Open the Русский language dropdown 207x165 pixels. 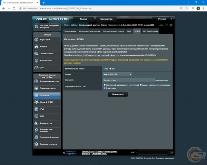(163, 19)
